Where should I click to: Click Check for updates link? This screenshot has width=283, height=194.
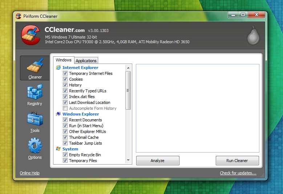[238, 173]
